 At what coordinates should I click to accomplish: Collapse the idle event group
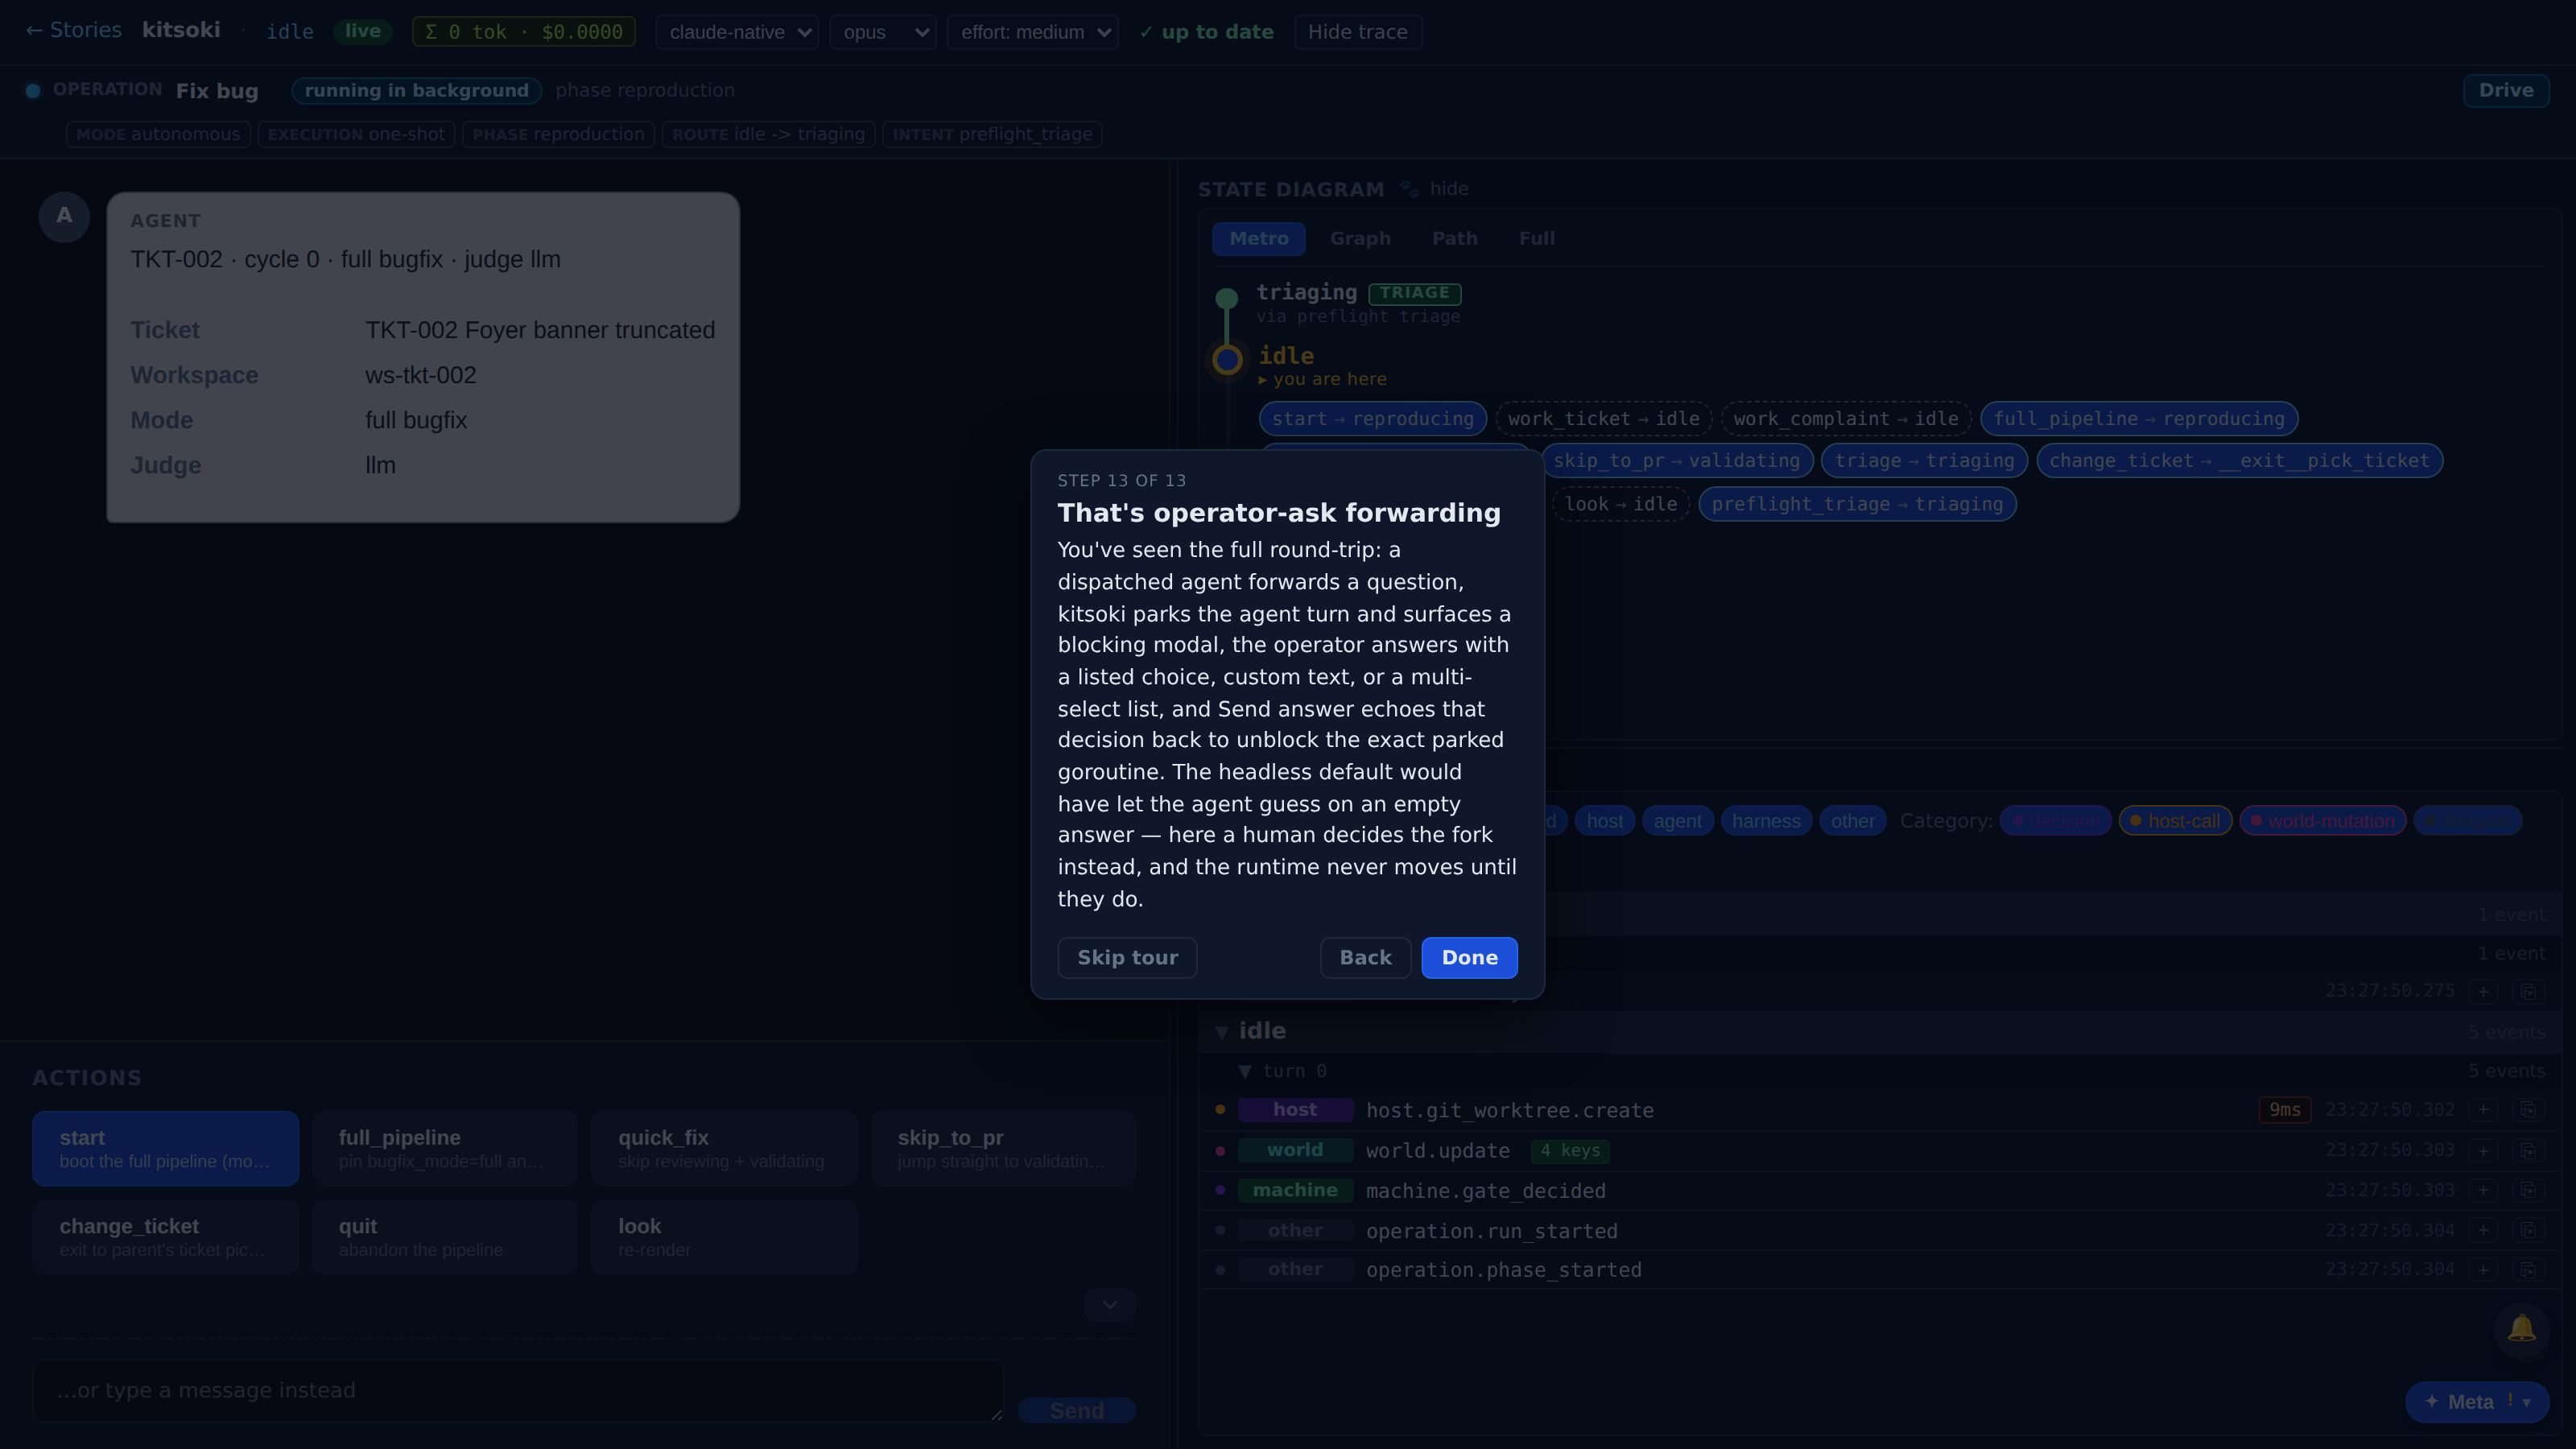[x=1221, y=1031]
